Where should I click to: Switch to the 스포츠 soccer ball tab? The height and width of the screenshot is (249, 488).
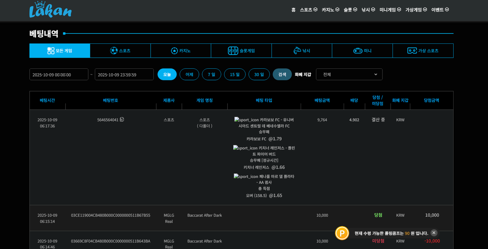click(120, 51)
